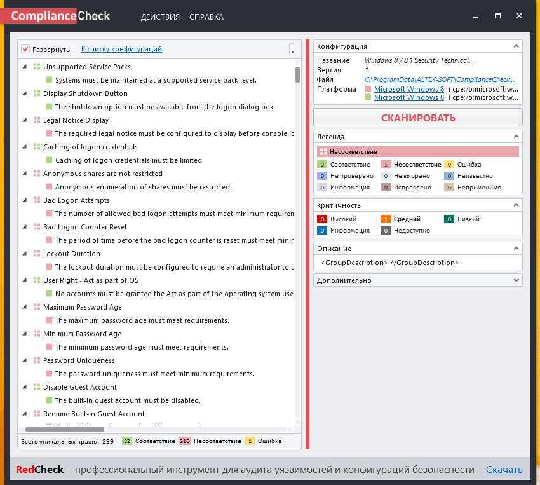Image resolution: width=540 pixels, height=485 pixels.
Task: Collapse the Bad Logon Attempts node arrow
Action: pos(24,200)
